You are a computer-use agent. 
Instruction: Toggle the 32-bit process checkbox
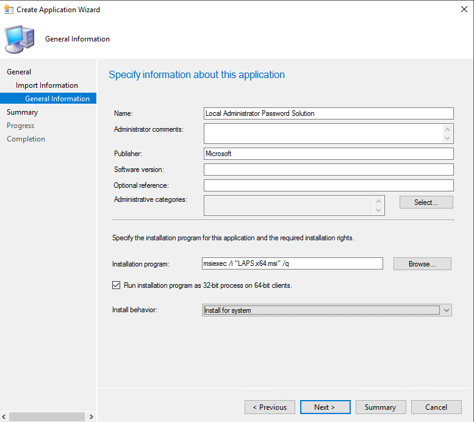click(x=117, y=285)
